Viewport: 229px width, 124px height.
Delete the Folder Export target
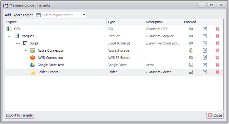point(217,72)
